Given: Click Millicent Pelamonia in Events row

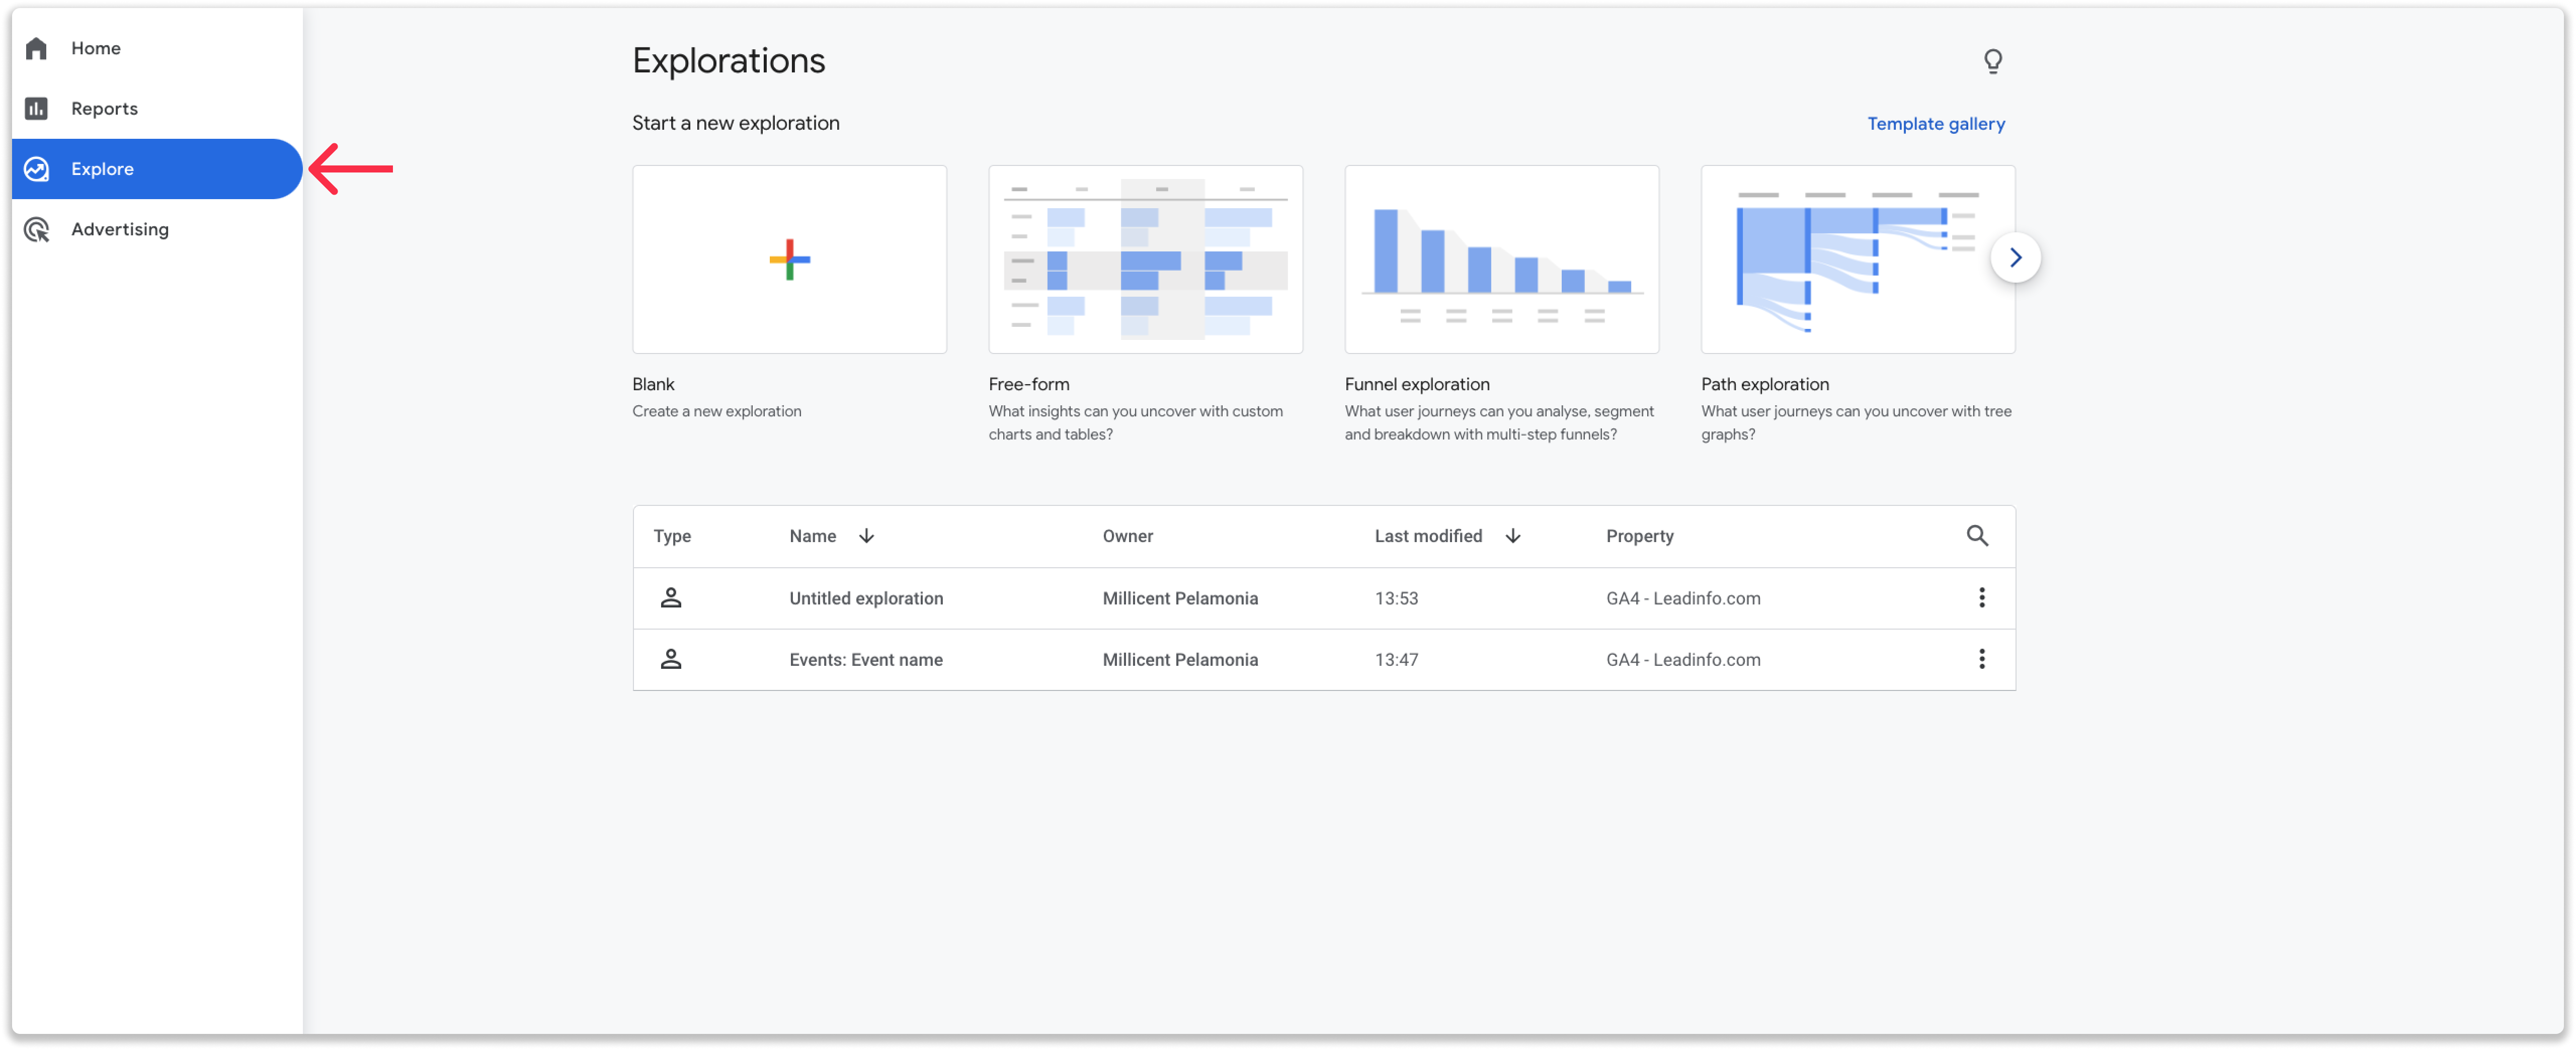Looking at the screenshot, I should pyautogui.click(x=1180, y=659).
